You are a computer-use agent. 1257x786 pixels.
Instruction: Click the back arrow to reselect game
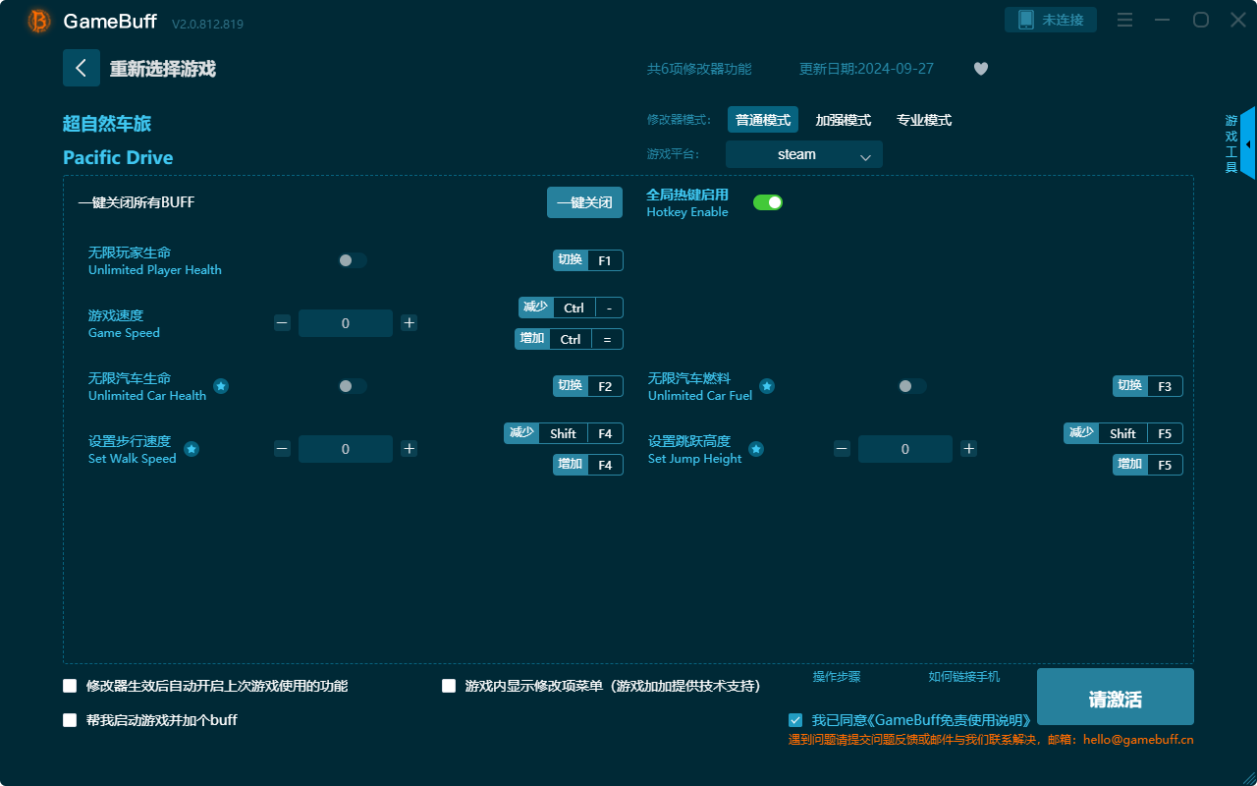(81, 68)
